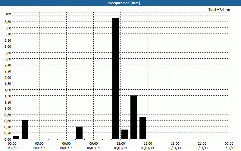This screenshot has width=241, height=151.
Task: Click the 2,20 y-axis label
Action: (8, 71)
